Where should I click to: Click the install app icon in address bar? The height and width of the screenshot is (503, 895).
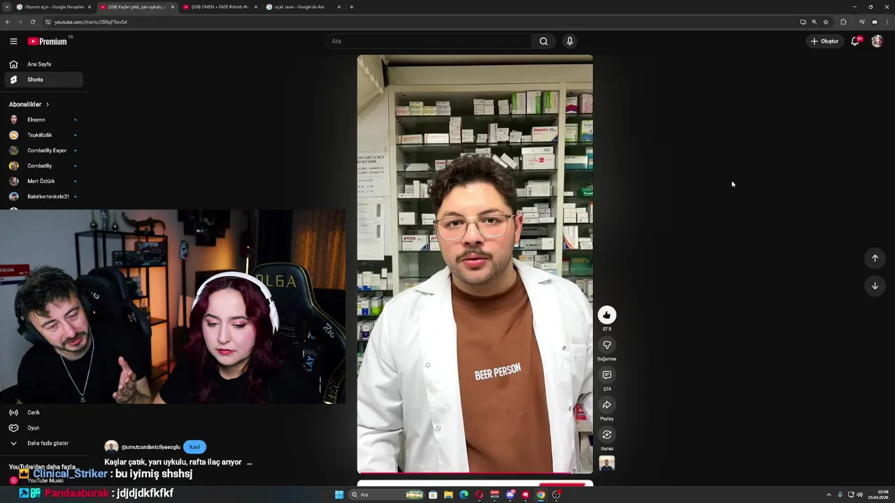803,22
